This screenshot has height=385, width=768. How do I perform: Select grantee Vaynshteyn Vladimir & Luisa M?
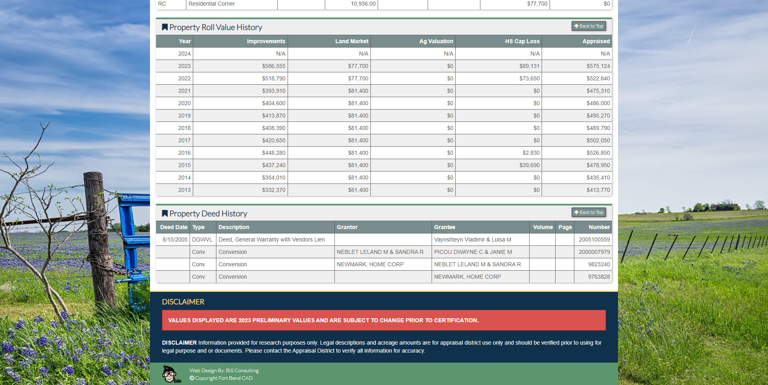472,239
